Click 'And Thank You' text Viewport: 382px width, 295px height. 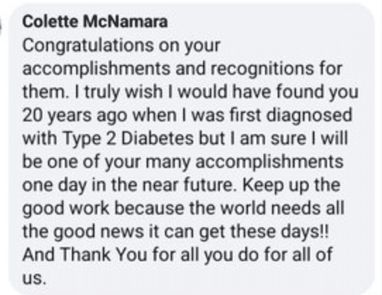coord(85,255)
